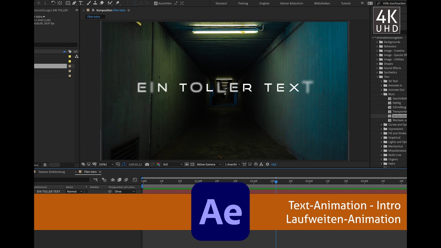
Task: Toggle the region of interest button
Action: (x=187, y=164)
